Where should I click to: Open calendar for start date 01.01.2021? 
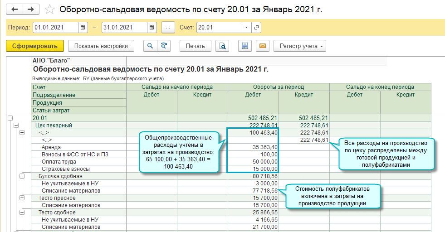pyautogui.click(x=83, y=28)
